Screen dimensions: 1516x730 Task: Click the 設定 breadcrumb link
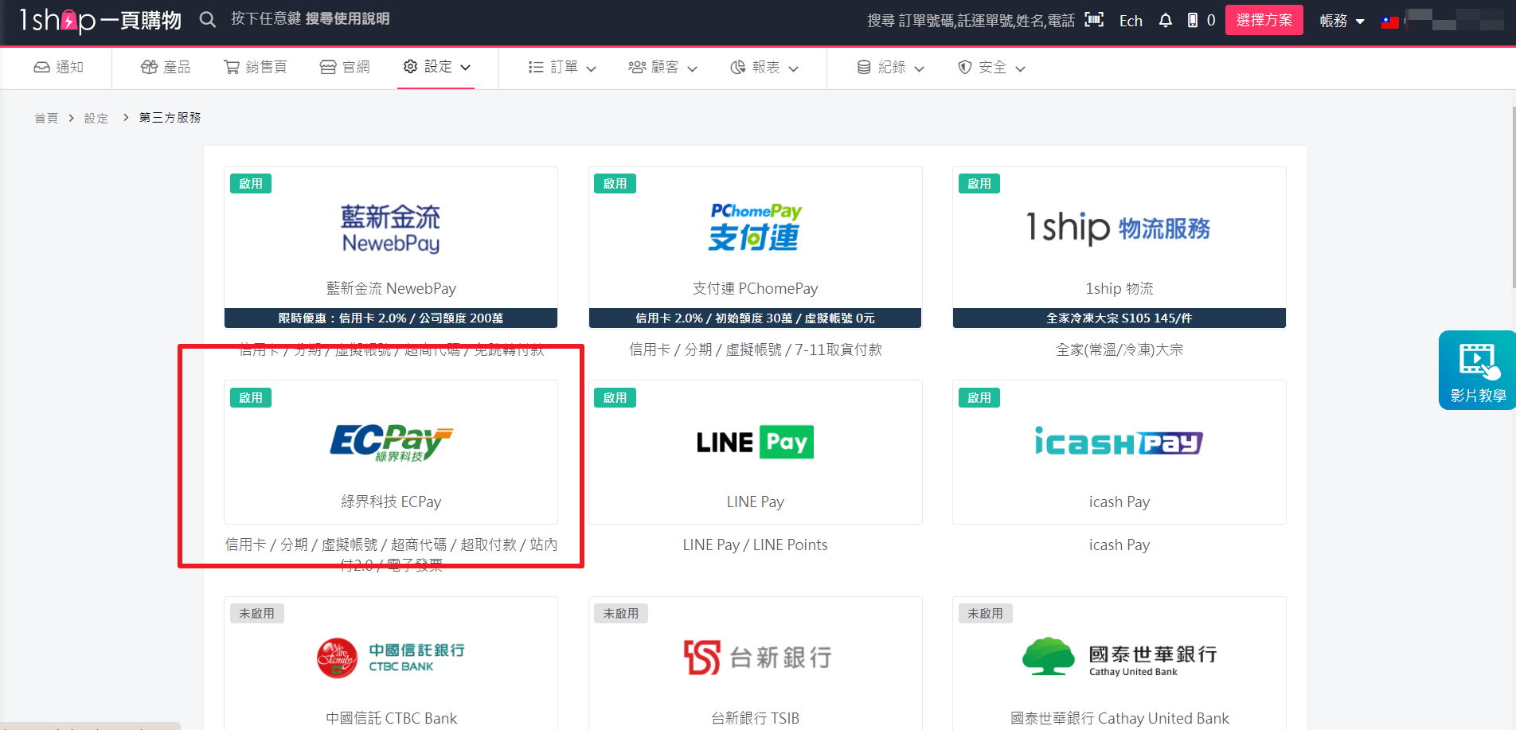point(96,118)
